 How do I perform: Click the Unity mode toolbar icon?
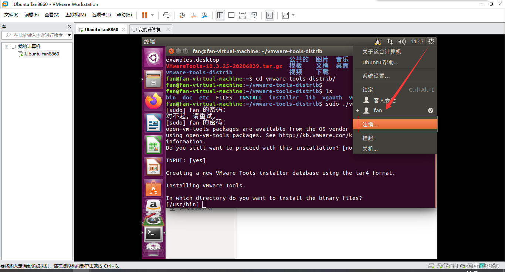[254, 15]
